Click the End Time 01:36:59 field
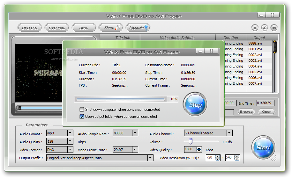The image size is (292, 178). click(x=266, y=103)
